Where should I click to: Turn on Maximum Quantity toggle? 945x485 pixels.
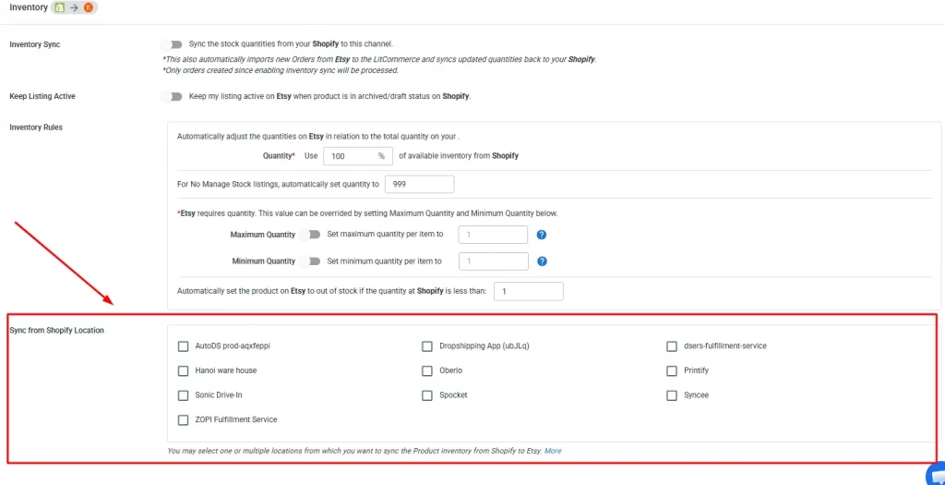coord(310,235)
